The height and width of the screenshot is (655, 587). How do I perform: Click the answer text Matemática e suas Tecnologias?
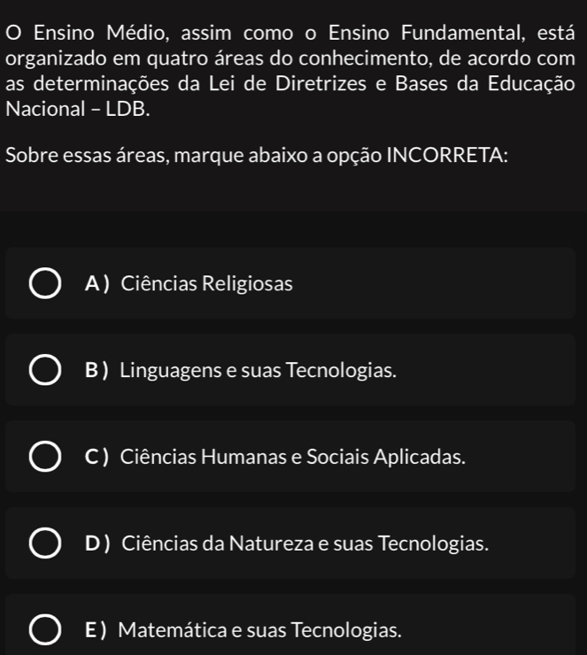[x=260, y=630]
